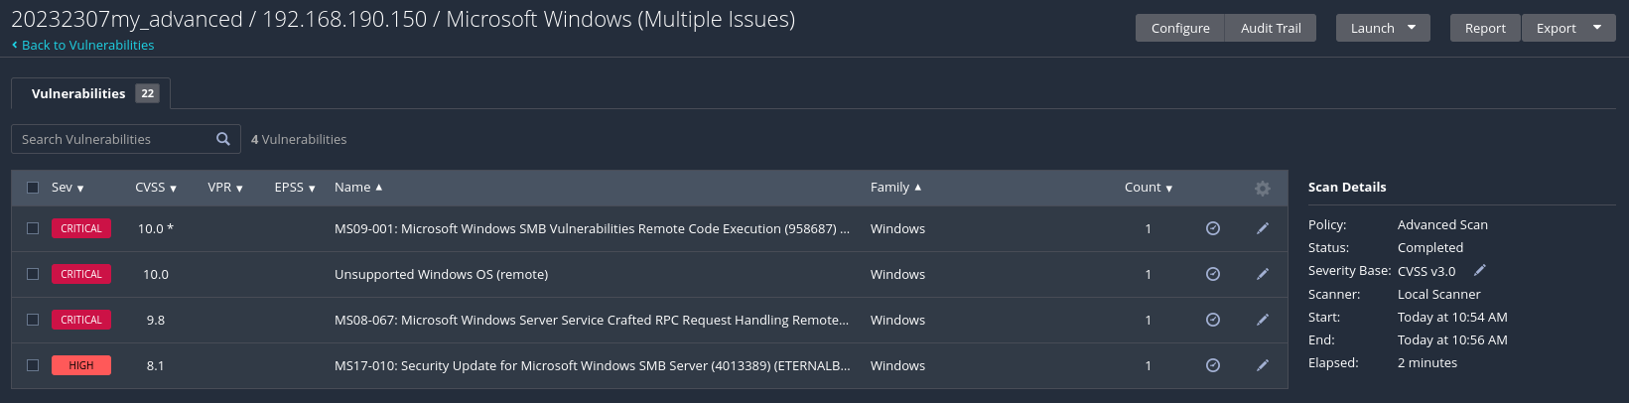Open the Audit Trail

coord(1271,28)
